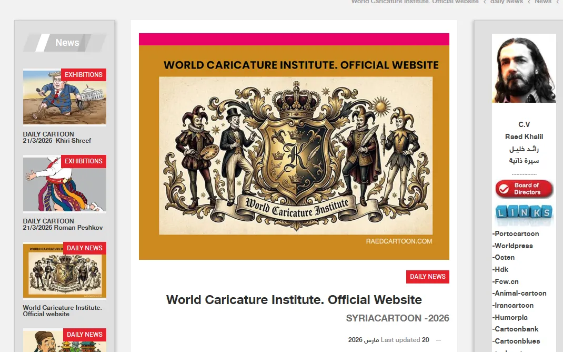Click EXHIBITIONS tag on Khiri Shreef cartoon
The height and width of the screenshot is (352, 563).
[x=84, y=75]
